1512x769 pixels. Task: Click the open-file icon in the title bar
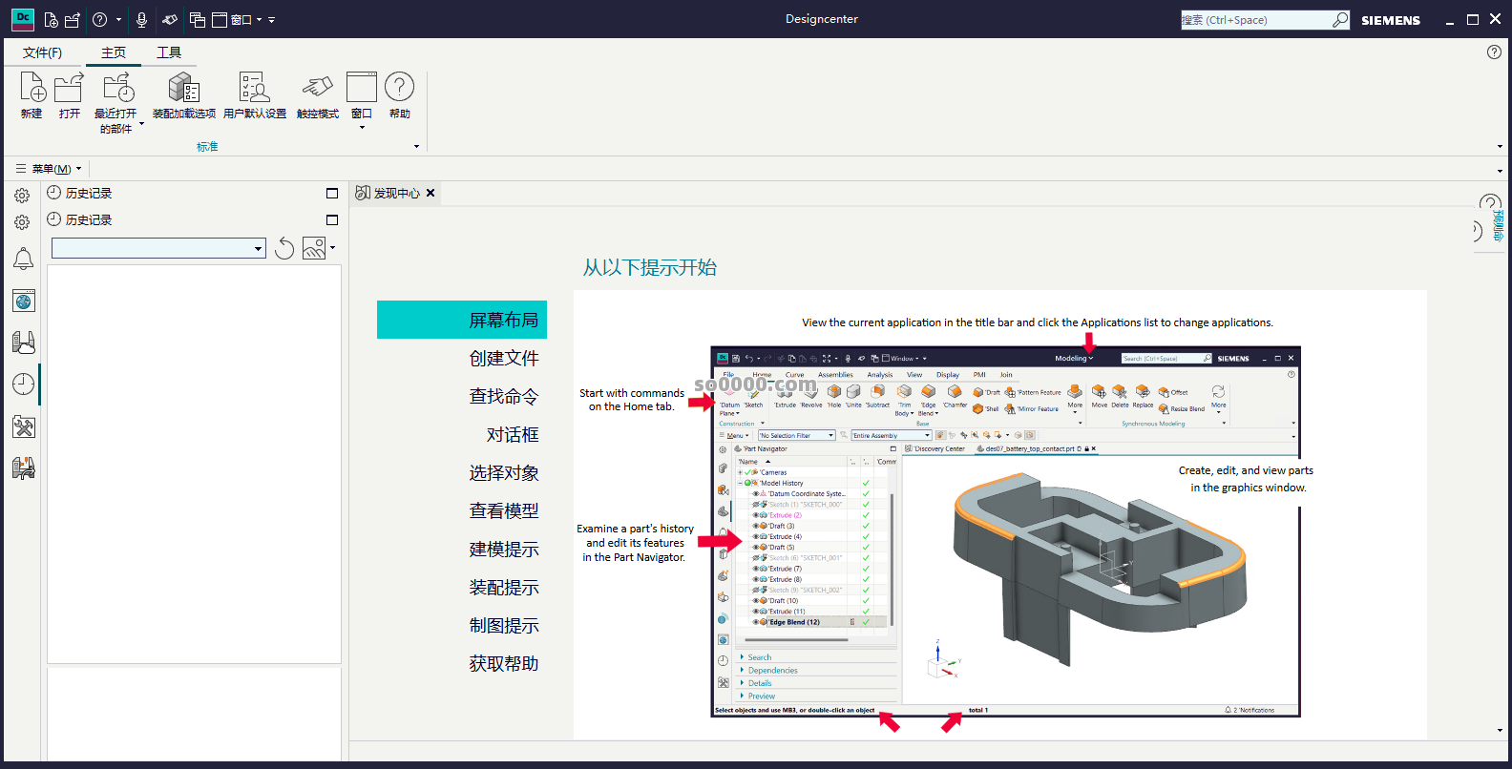[x=73, y=19]
